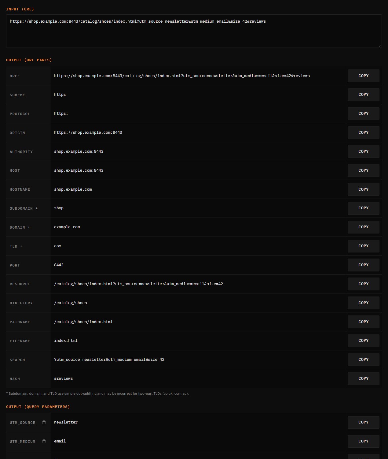
Task: Copy the PORT value 8443
Action: 363,265
